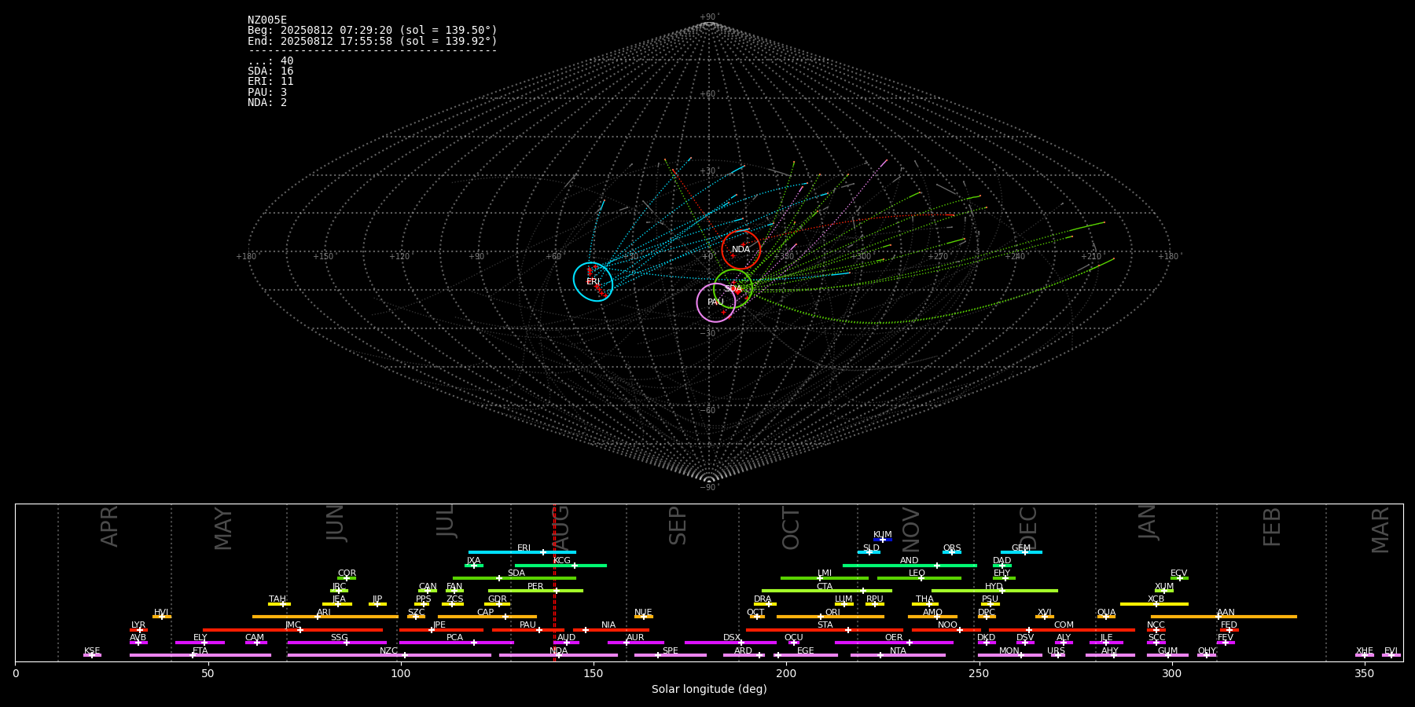Click the LEO shower label

(x=917, y=573)
